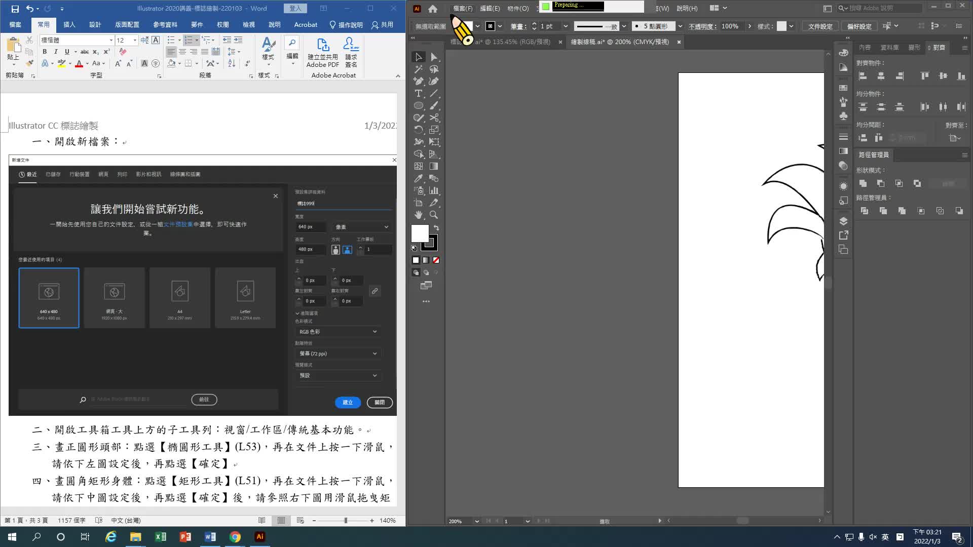Click the None color swatch
Image resolution: width=973 pixels, height=547 pixels.
pyautogui.click(x=436, y=260)
